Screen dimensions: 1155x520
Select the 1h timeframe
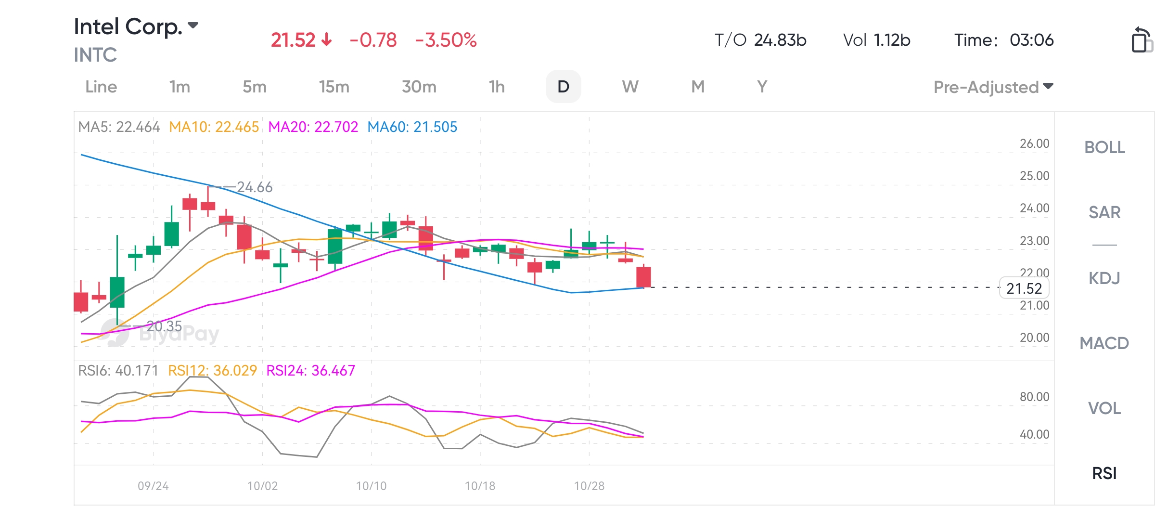(497, 87)
